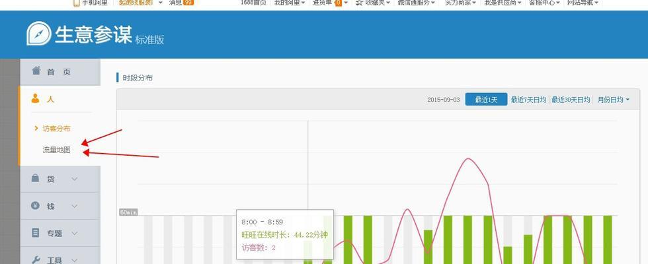The height and width of the screenshot is (264, 648).
Task: Click the yen coin icon for 钱
Action: coord(36,205)
